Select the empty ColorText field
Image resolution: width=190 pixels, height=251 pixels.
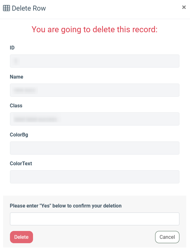coord(95,177)
